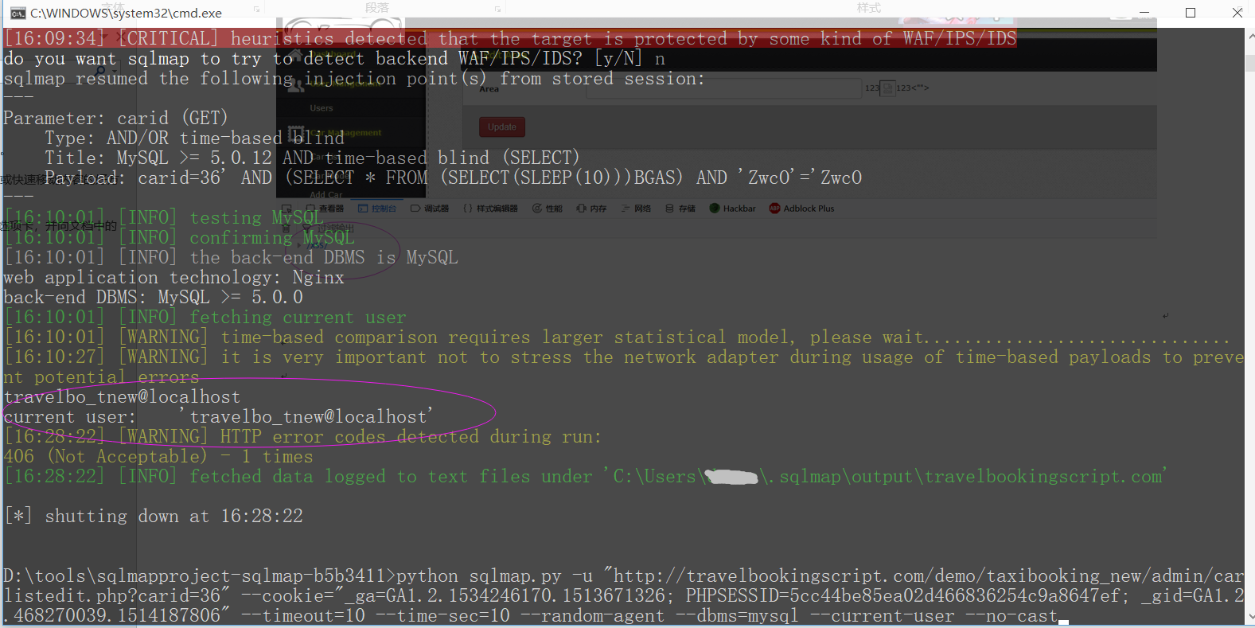The width and height of the screenshot is (1255, 628).
Task: Click the 'sqlmap resumed the following injection' line
Action: coord(354,78)
